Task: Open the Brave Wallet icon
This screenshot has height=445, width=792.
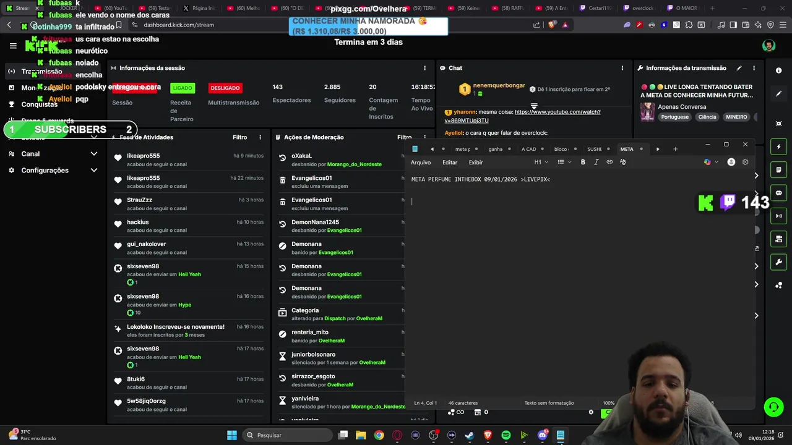Action: pos(746,25)
